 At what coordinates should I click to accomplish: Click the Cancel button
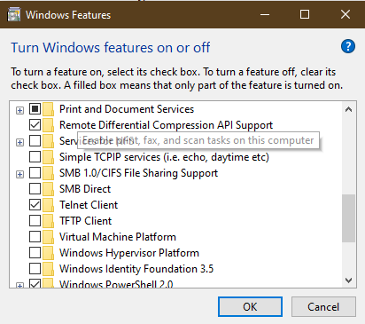pyautogui.click(x=323, y=307)
